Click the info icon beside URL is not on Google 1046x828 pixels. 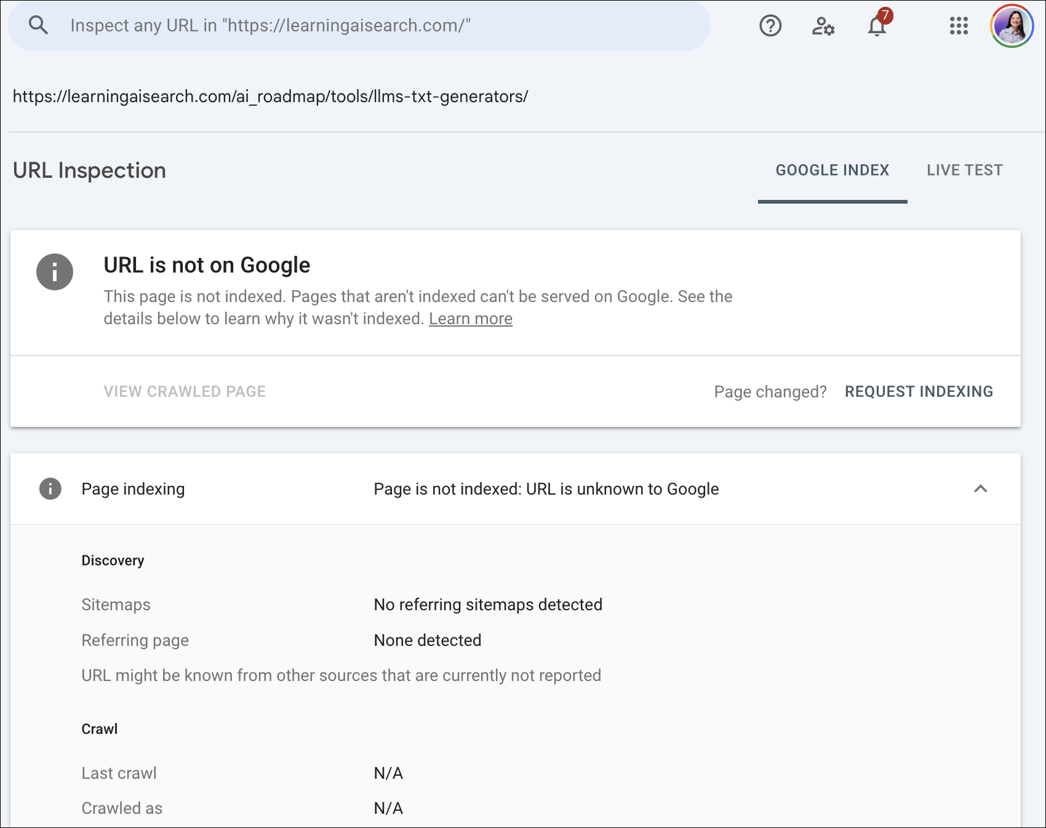point(55,272)
